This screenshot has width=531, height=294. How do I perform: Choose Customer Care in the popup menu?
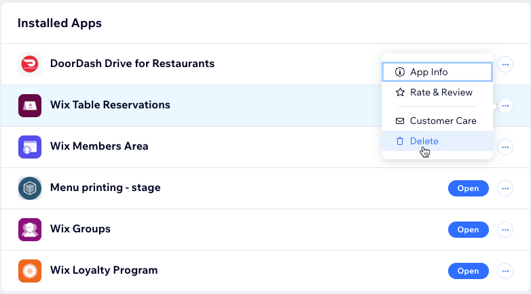tap(437, 121)
